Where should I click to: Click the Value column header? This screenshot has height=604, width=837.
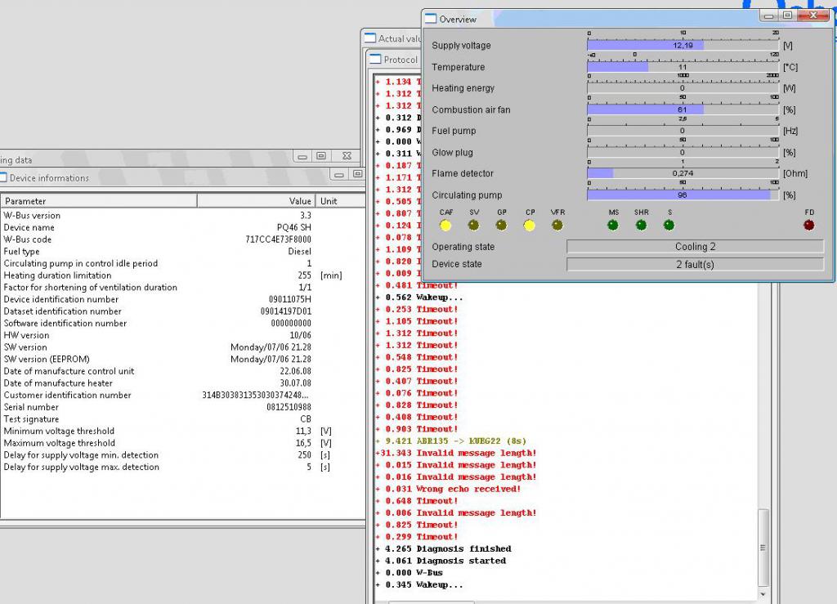[x=256, y=201]
